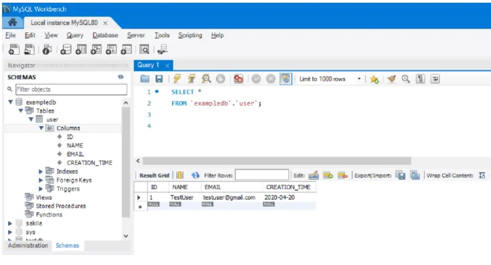
Task: Expand the sakila schema
Action: pyautogui.click(x=10, y=224)
